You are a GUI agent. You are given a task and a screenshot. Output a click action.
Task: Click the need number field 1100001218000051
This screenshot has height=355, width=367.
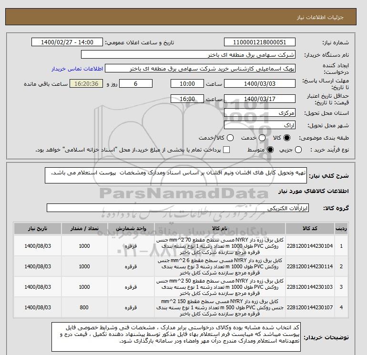click(x=260, y=42)
